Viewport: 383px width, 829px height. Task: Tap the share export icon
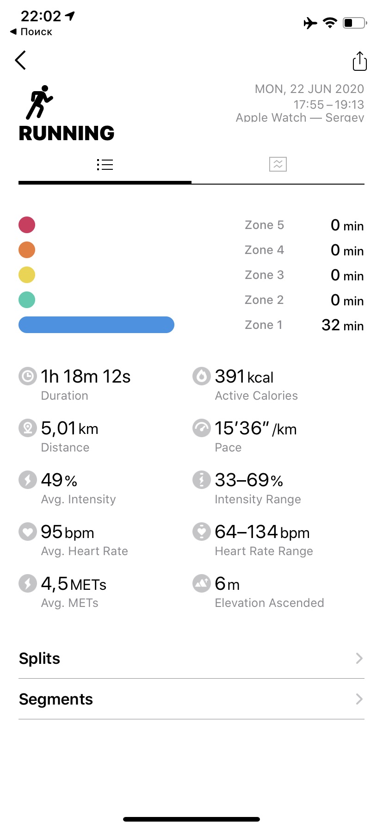click(359, 61)
